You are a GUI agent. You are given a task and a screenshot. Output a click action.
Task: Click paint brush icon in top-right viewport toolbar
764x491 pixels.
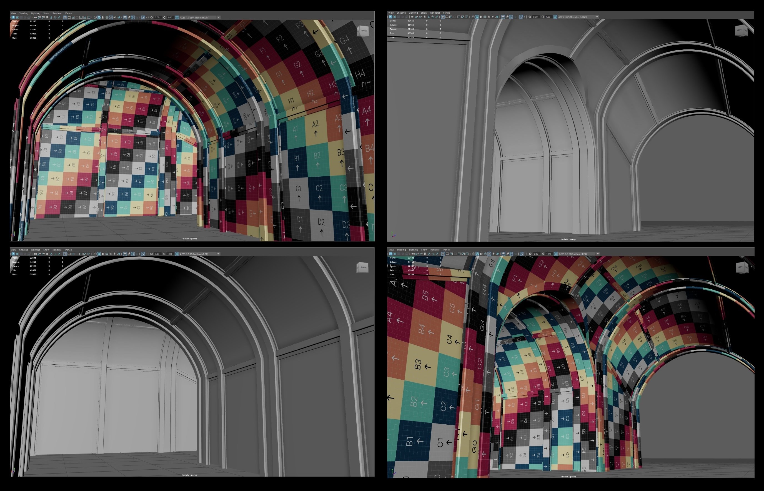[437, 17]
